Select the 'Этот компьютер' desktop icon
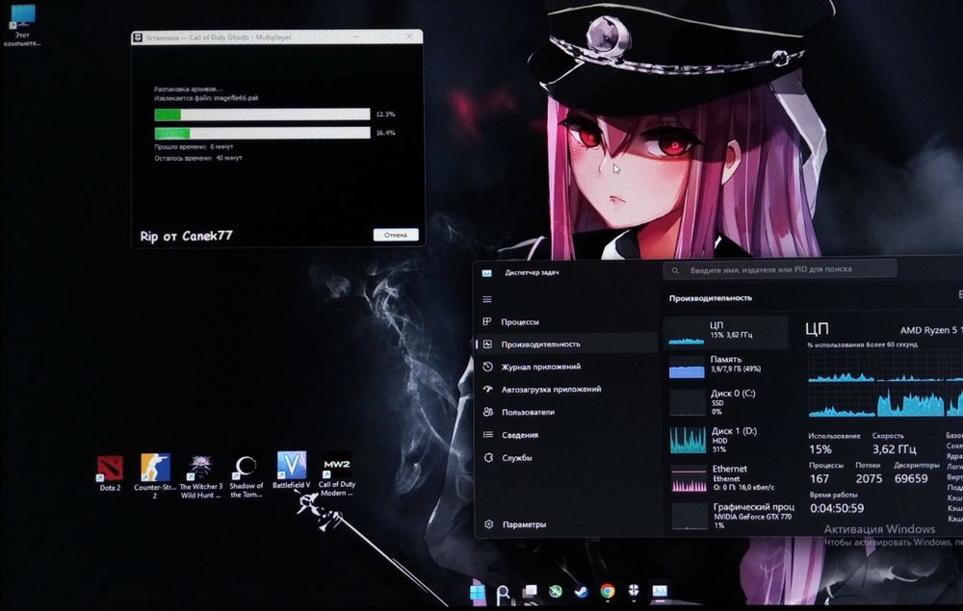This screenshot has width=963, height=611. (x=22, y=25)
